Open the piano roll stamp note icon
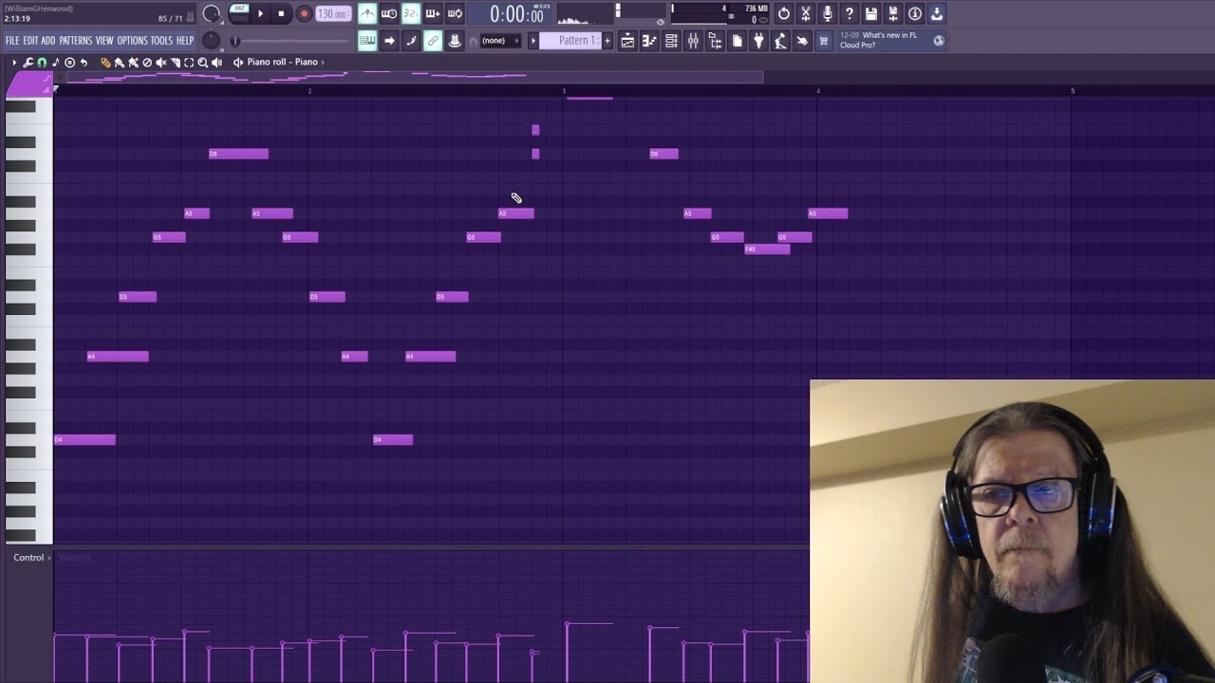The width and height of the screenshot is (1215, 683). (x=55, y=62)
